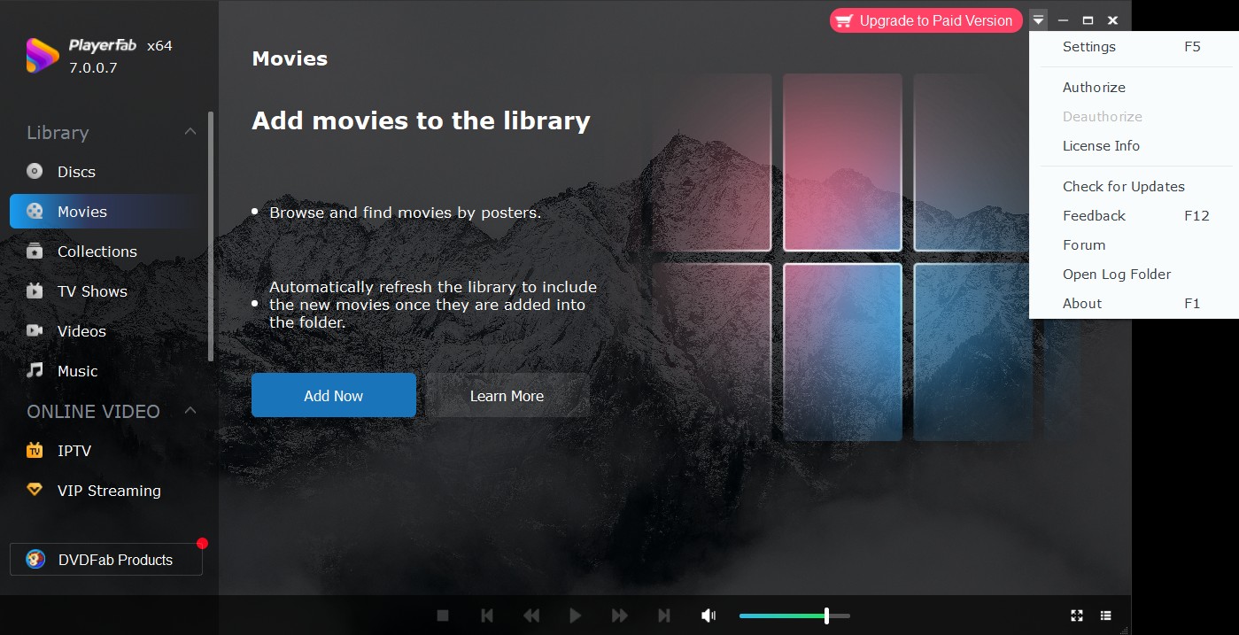The image size is (1239, 635).
Task: Click the volume slider
Action: [794, 616]
